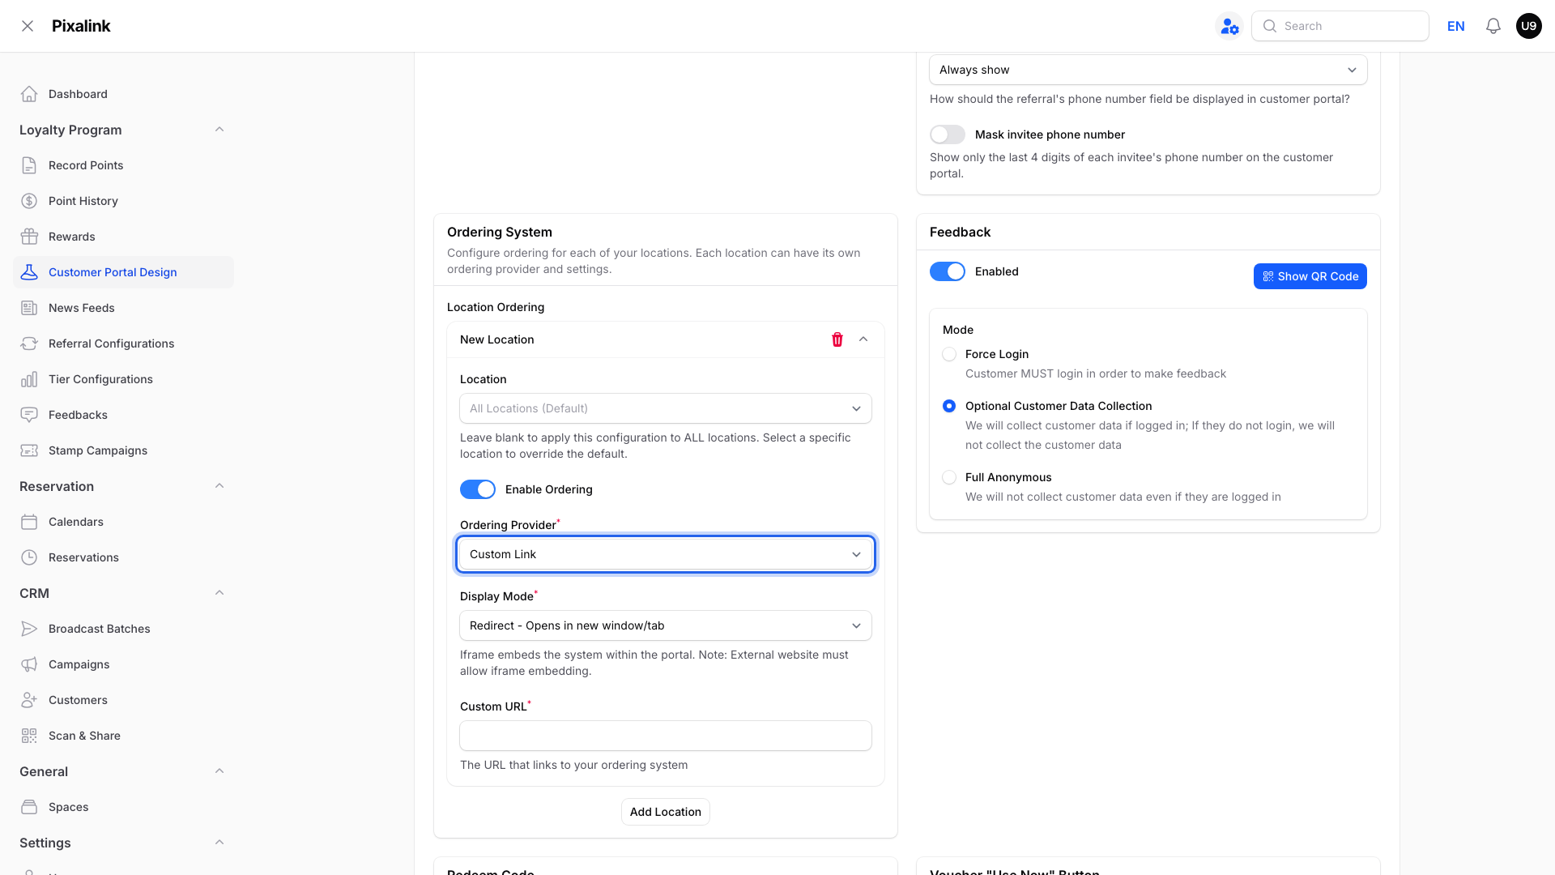The width and height of the screenshot is (1555, 875).
Task: Open the Always show dropdown
Action: 1148,70
